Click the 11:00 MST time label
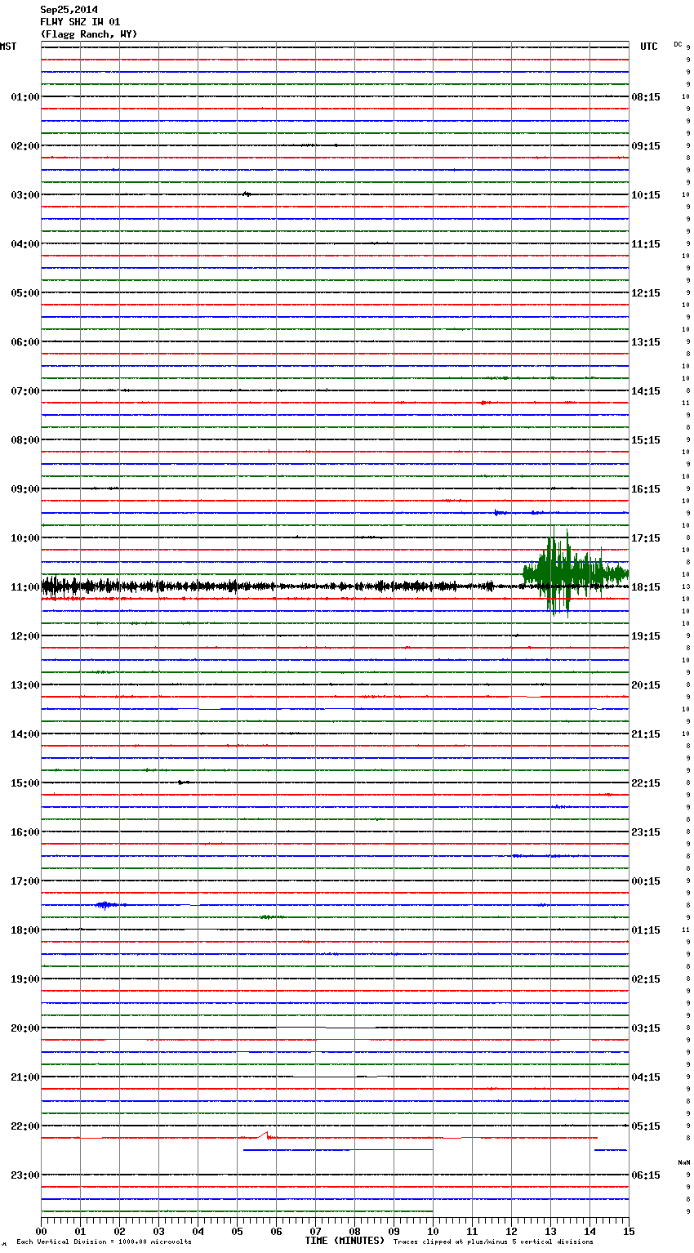This screenshot has height=1253, width=694. (x=25, y=587)
